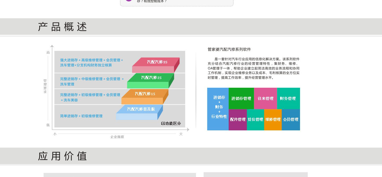Click text 简单进销存 + 初级维修管理

coord(81,116)
